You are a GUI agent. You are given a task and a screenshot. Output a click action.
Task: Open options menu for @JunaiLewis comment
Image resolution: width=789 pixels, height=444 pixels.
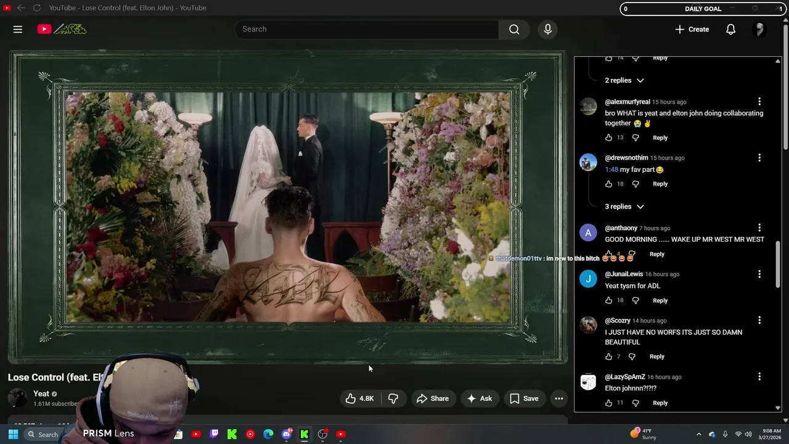tap(759, 274)
